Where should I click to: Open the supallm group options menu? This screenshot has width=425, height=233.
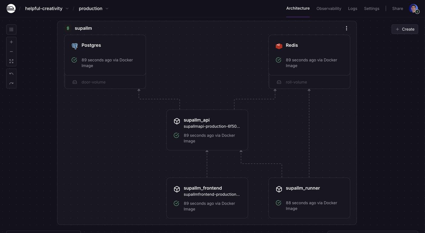[346, 28]
